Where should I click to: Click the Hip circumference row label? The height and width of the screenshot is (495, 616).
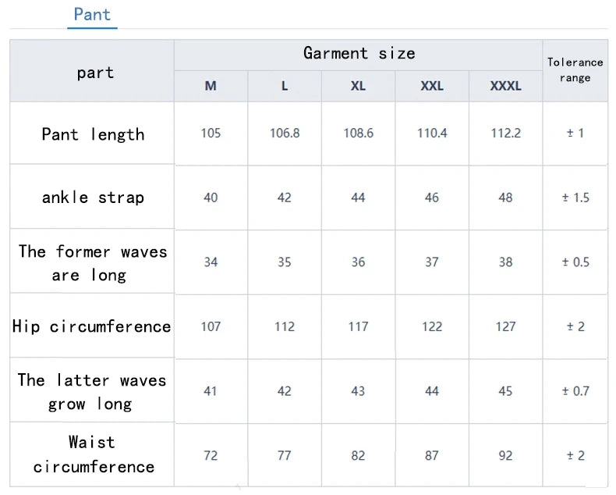click(x=92, y=326)
